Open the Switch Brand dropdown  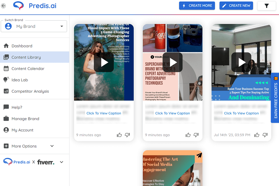pos(34,26)
